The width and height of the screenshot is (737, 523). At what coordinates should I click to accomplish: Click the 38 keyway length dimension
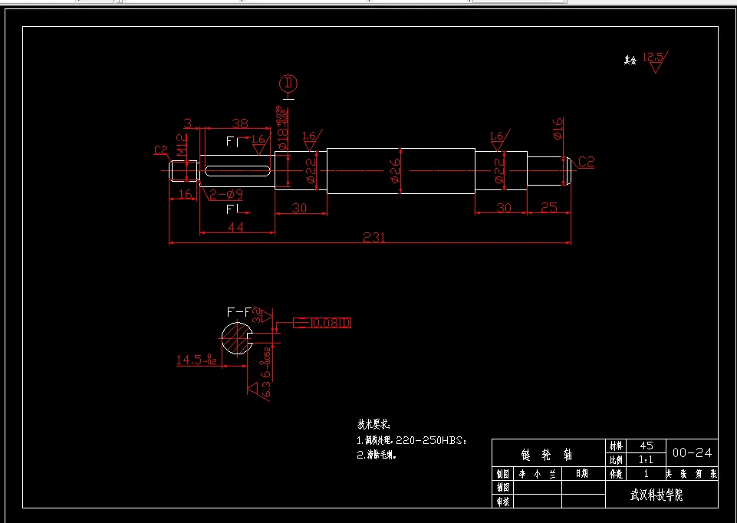click(x=240, y=123)
